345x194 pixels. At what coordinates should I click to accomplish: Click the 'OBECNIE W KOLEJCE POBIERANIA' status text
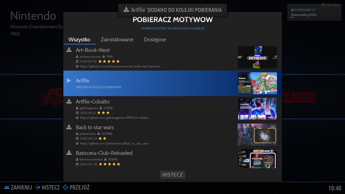click(98, 87)
